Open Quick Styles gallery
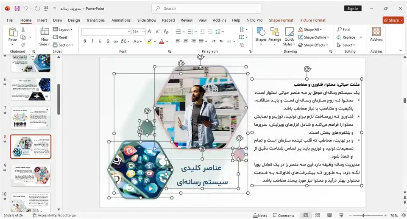This screenshot has width=407, height=219. [x=289, y=36]
